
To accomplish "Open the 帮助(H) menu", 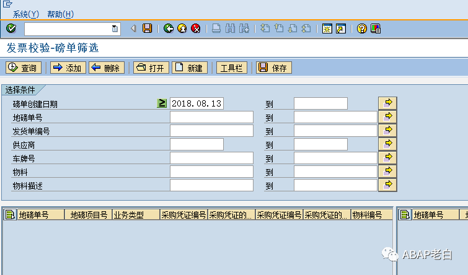I will [x=60, y=14].
